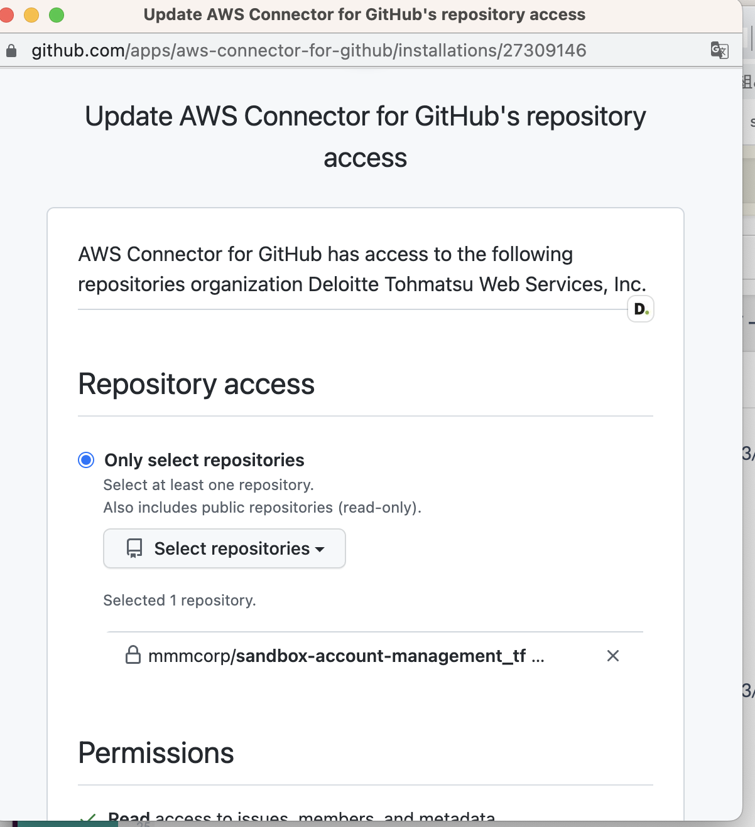Open the Select repositories dropdown
This screenshot has width=755, height=827.
[x=224, y=548]
